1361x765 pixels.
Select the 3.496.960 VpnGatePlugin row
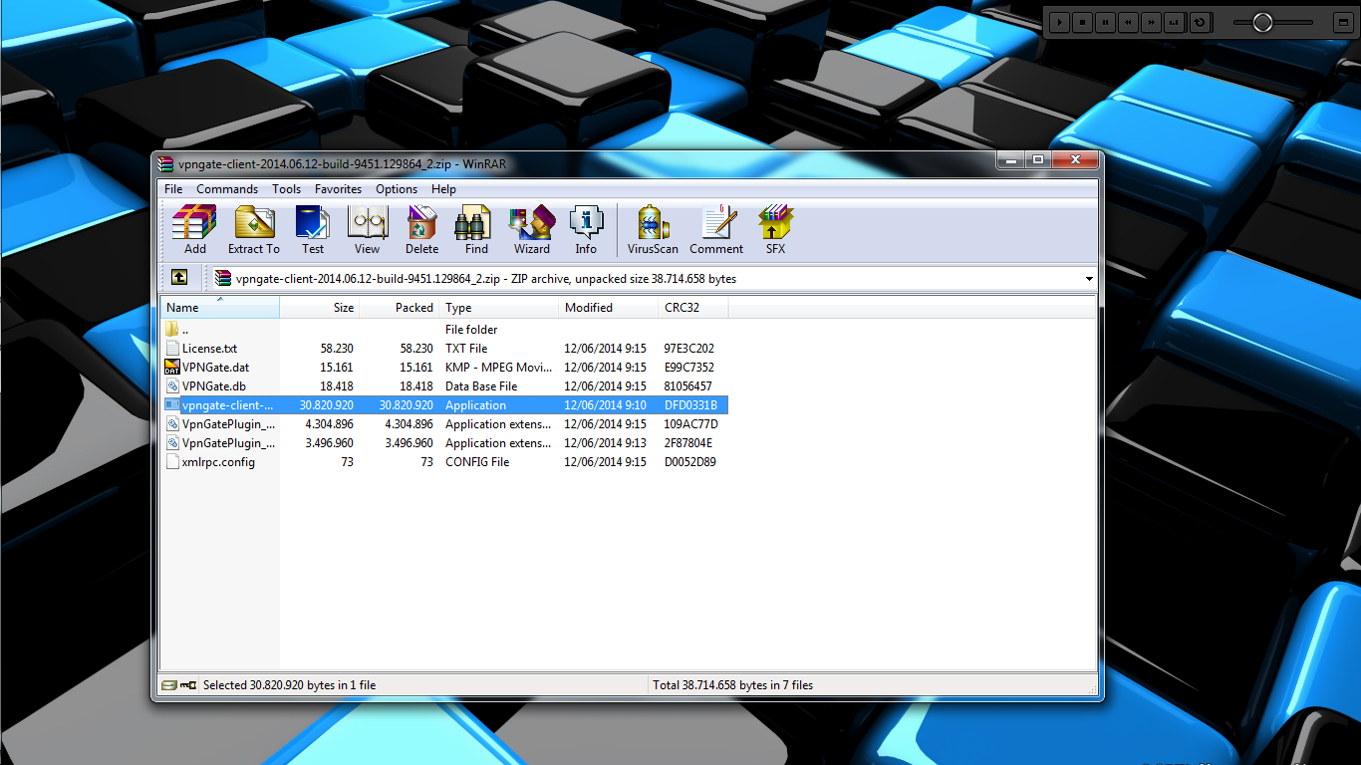pyautogui.click(x=444, y=443)
